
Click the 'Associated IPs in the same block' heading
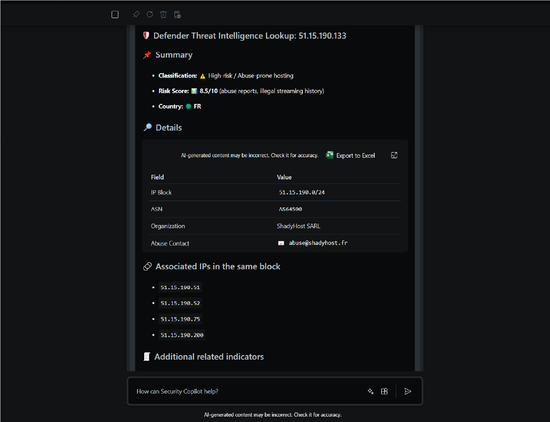(218, 267)
